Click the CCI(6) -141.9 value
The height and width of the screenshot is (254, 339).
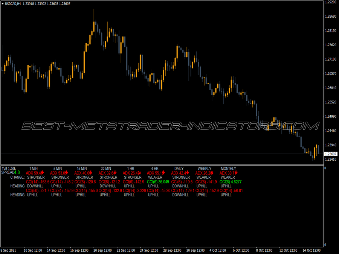tap(206, 182)
